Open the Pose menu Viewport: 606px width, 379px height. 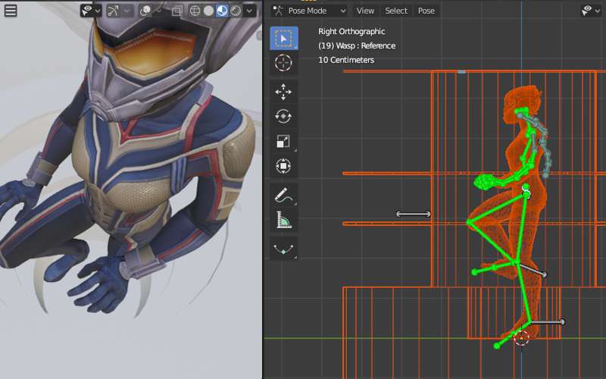point(426,11)
